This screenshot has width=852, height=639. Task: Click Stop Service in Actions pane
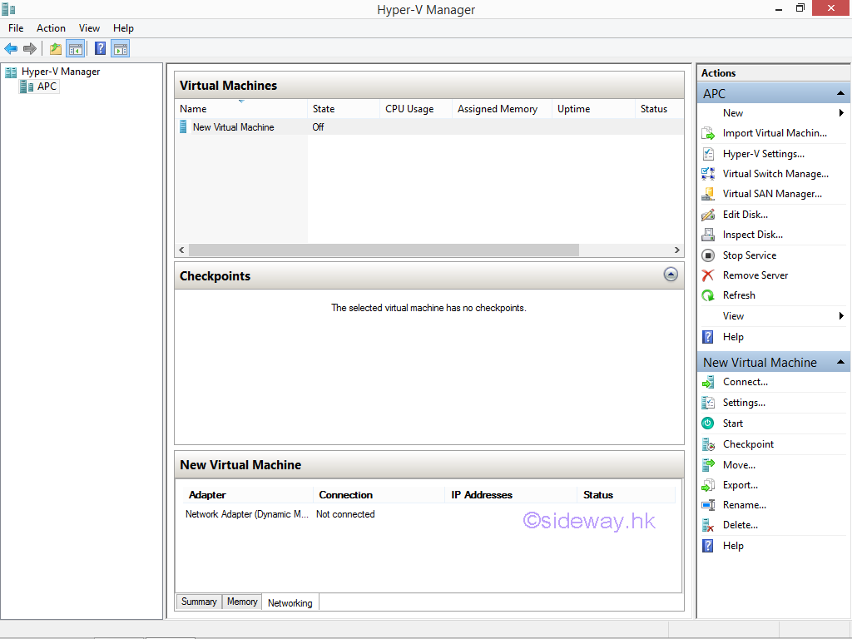click(x=749, y=255)
